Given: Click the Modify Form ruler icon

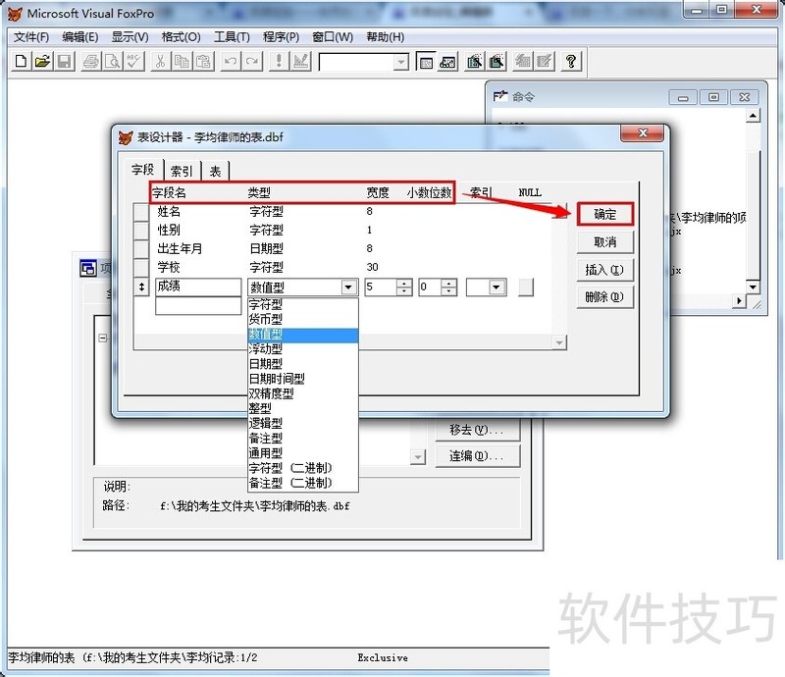Looking at the screenshot, I should [301, 62].
